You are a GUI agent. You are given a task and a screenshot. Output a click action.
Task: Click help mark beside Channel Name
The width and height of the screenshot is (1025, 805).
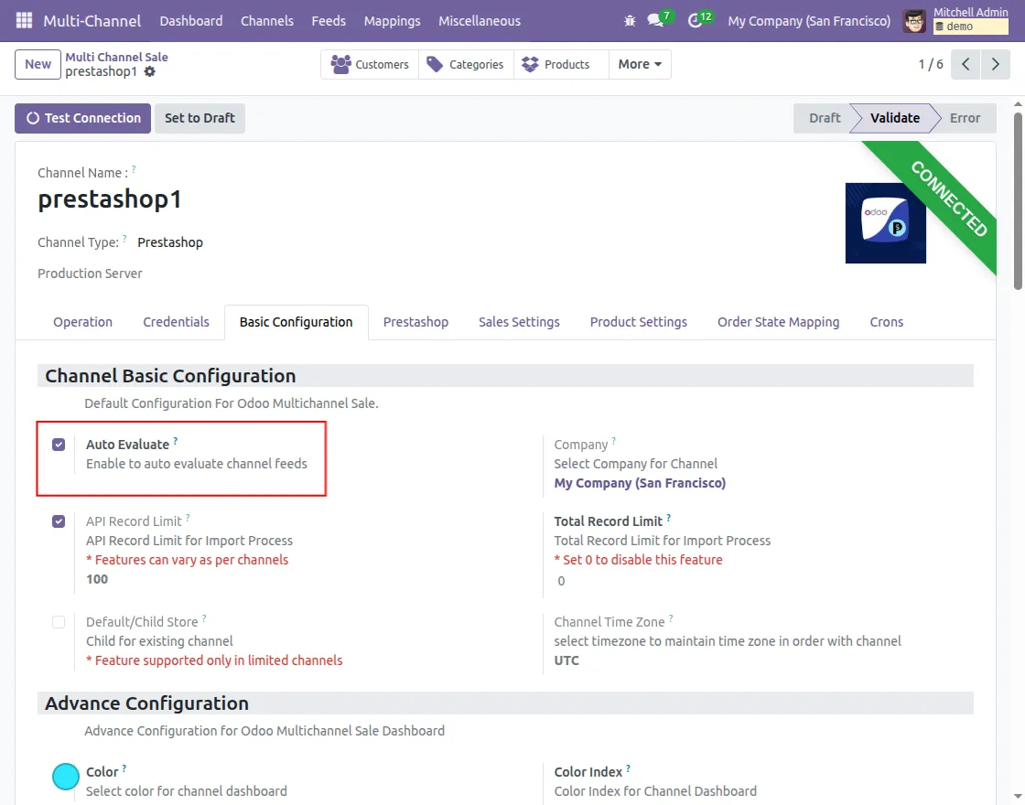(134, 169)
